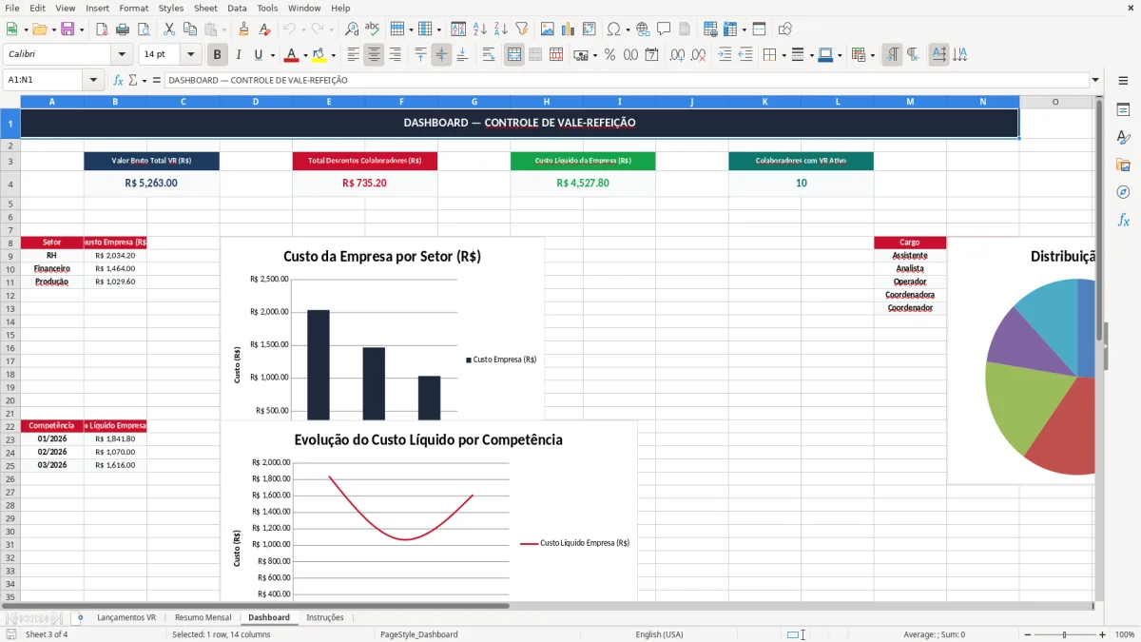This screenshot has width=1141, height=642.
Task: Open the Function Wizard fx icon
Action: click(x=118, y=80)
